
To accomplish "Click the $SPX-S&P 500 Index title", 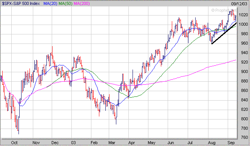I will coord(21,3).
